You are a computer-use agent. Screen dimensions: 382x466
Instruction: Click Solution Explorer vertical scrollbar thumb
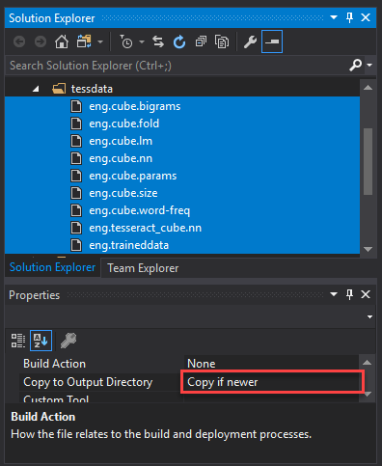(x=368, y=161)
